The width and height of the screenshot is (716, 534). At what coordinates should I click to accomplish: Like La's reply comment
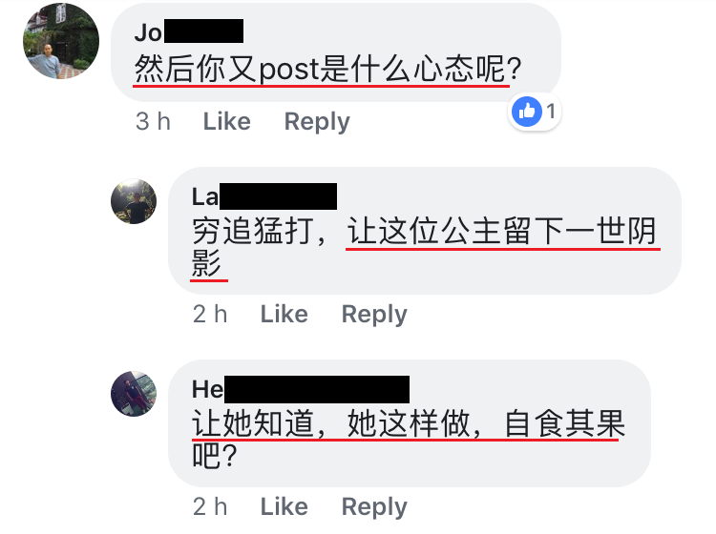284,314
